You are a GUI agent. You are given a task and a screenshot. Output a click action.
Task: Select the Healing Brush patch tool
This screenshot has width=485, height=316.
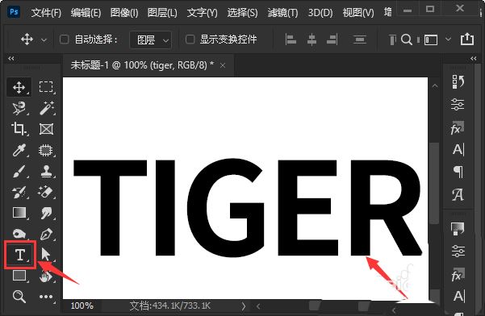[46, 150]
